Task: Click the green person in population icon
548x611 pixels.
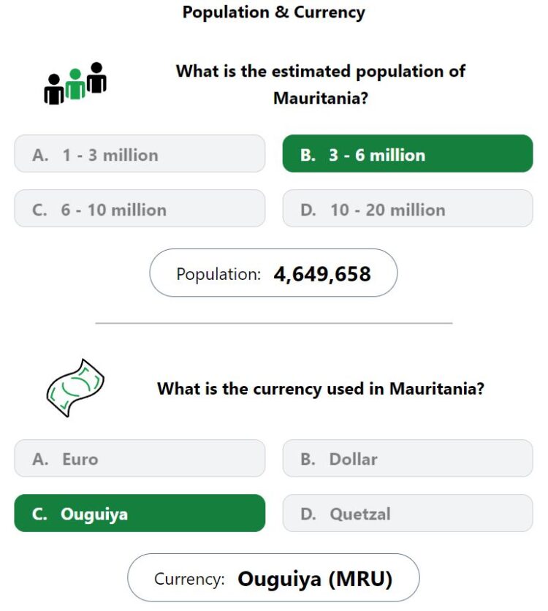Action: [75, 84]
